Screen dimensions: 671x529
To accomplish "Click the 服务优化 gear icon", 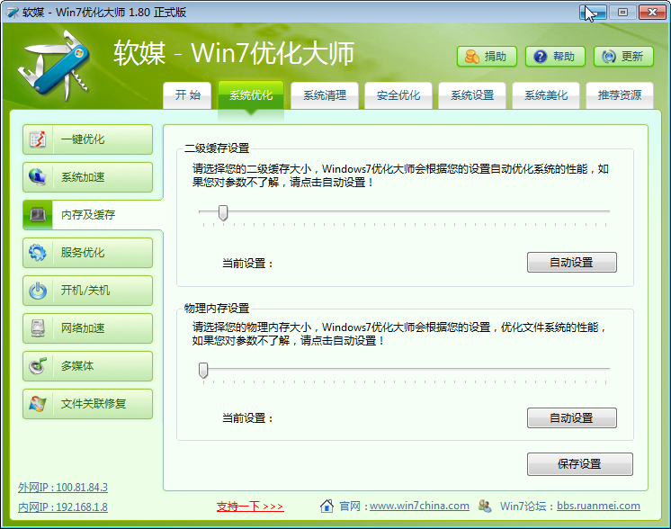I will [38, 253].
